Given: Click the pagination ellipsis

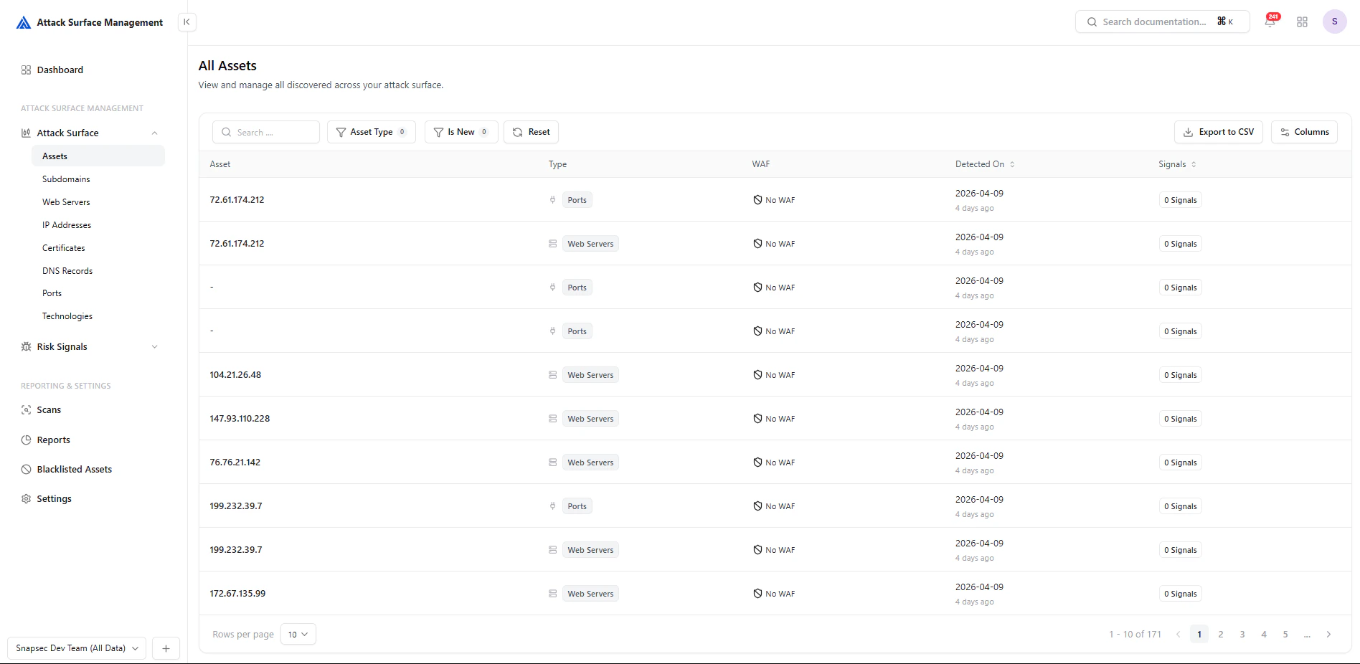Looking at the screenshot, I should coord(1307,635).
